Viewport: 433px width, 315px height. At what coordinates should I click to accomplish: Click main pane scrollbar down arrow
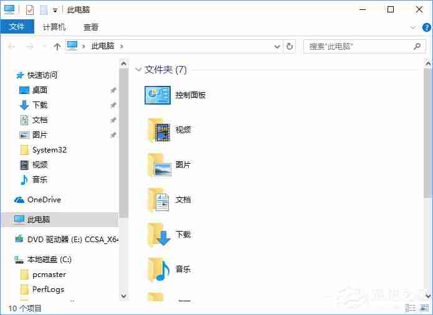pyautogui.click(x=428, y=296)
